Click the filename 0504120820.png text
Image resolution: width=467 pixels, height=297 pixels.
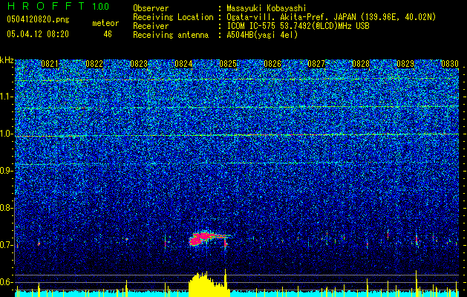(x=38, y=19)
